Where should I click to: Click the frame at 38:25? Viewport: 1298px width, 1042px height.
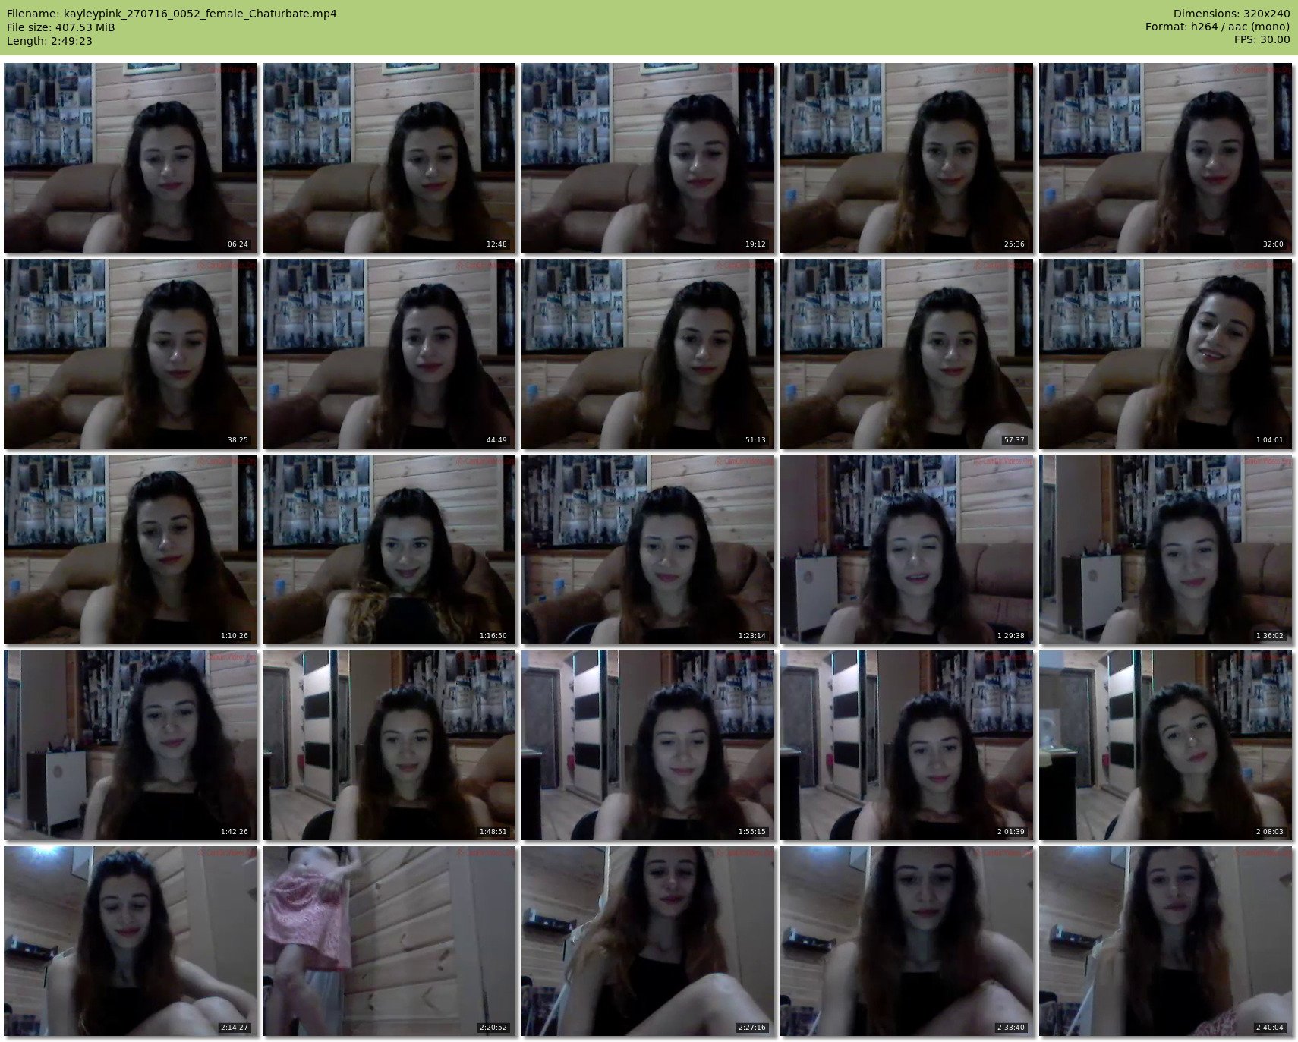point(131,354)
